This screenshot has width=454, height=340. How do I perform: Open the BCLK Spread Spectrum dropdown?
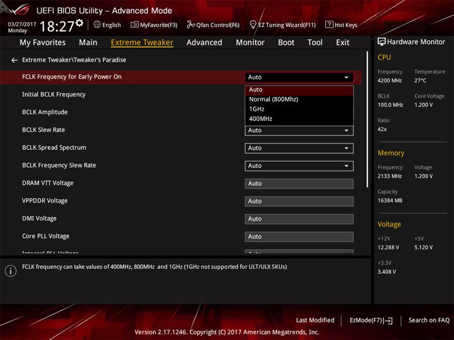(299, 149)
